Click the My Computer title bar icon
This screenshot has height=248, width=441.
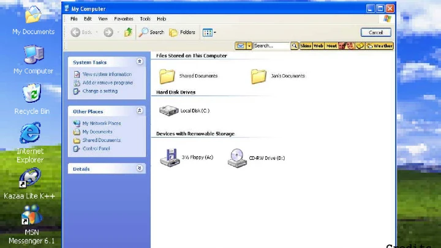[67, 9]
